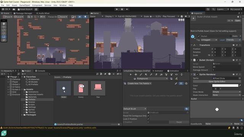Uncheck Lock Z Position
Image resolution: width=244 pixels, height=137 pixels.
148,119
